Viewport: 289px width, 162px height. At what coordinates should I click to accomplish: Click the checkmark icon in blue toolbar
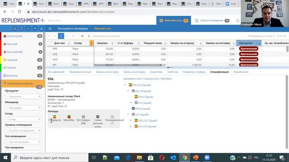click(x=28, y=29)
